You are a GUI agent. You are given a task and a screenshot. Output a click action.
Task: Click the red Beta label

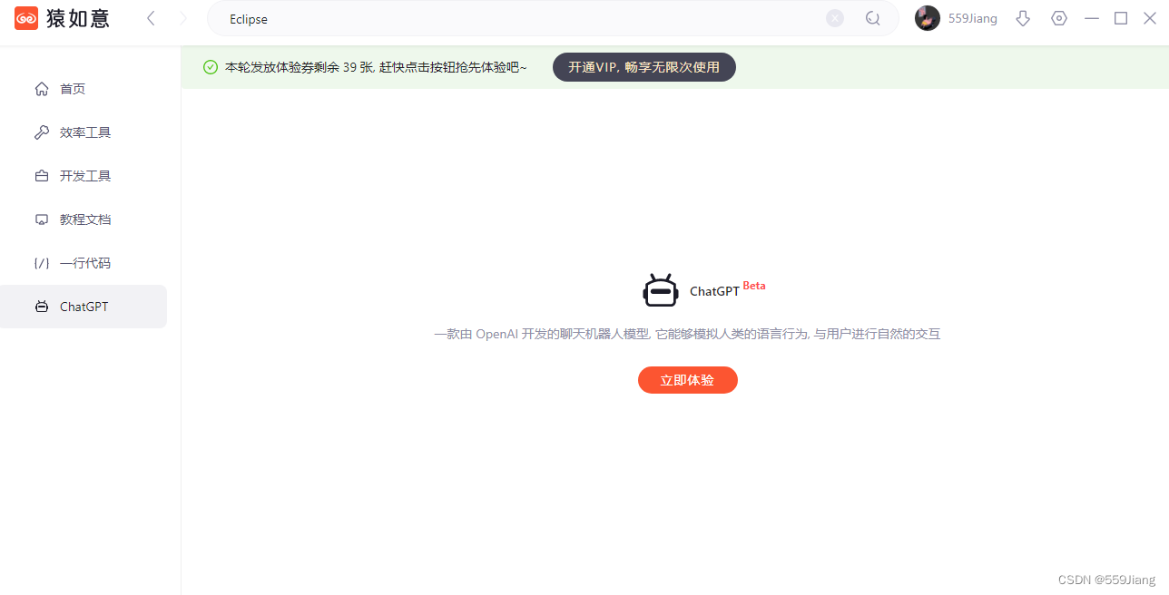point(754,286)
